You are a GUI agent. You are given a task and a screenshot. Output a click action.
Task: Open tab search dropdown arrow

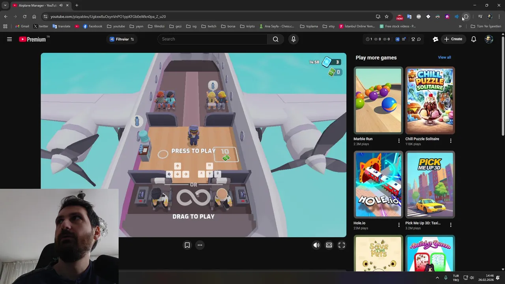[5, 6]
